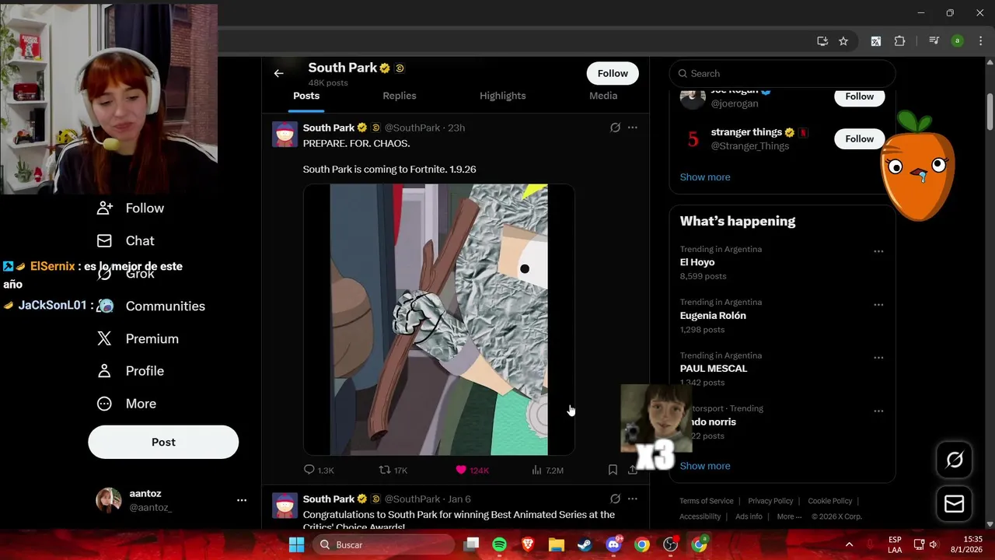Image resolution: width=995 pixels, height=560 pixels.
Task: Follow the @joerogan account
Action: (860, 96)
